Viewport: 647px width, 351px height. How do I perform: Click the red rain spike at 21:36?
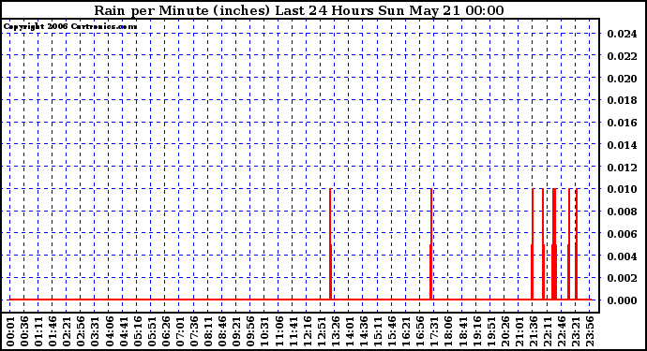tap(533, 244)
